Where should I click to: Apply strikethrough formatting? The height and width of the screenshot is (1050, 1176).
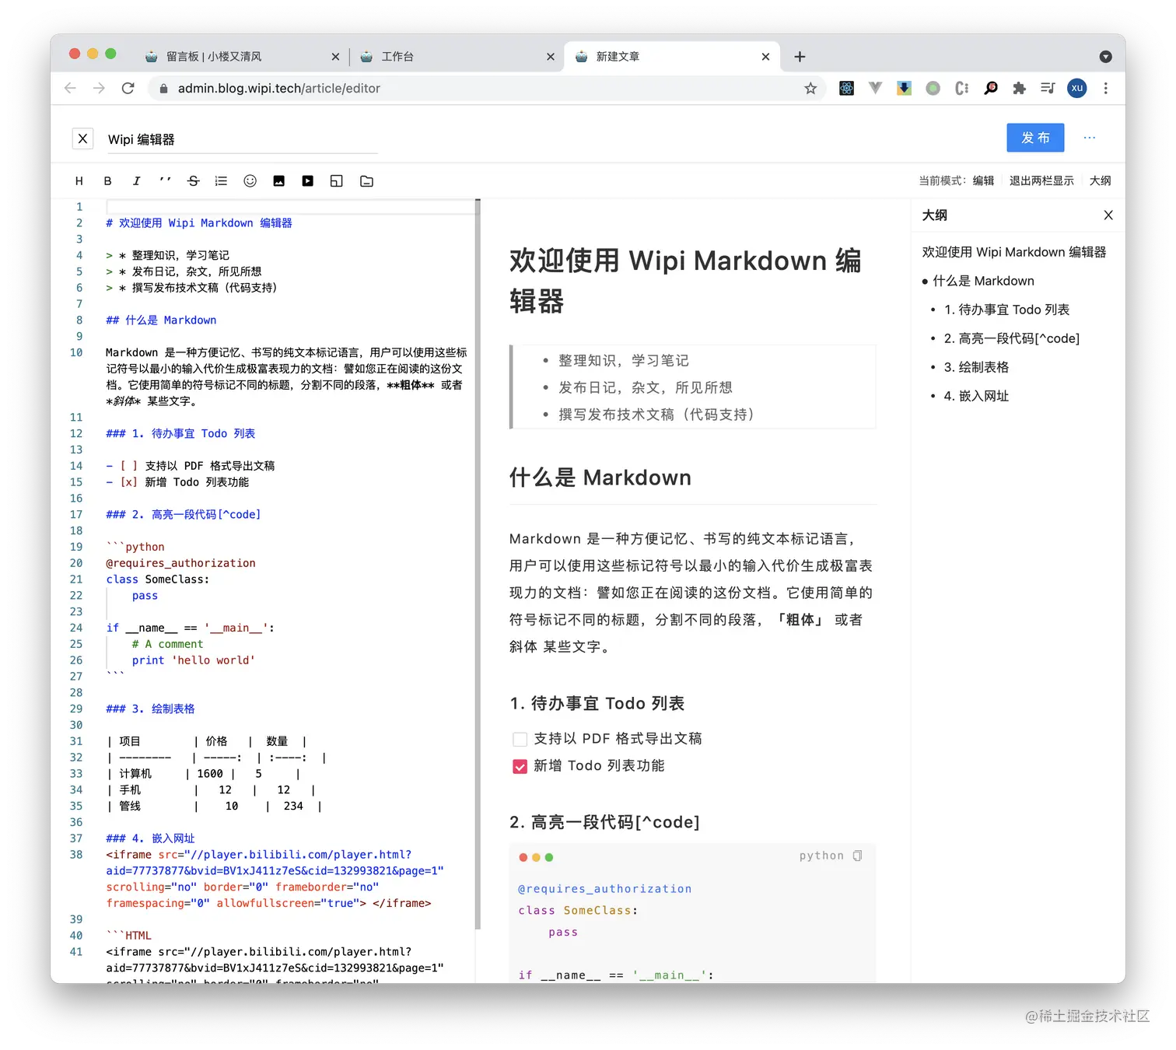[194, 181]
